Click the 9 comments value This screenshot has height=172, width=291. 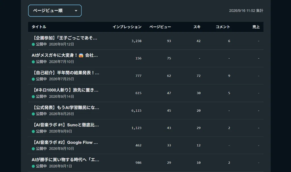229,76
